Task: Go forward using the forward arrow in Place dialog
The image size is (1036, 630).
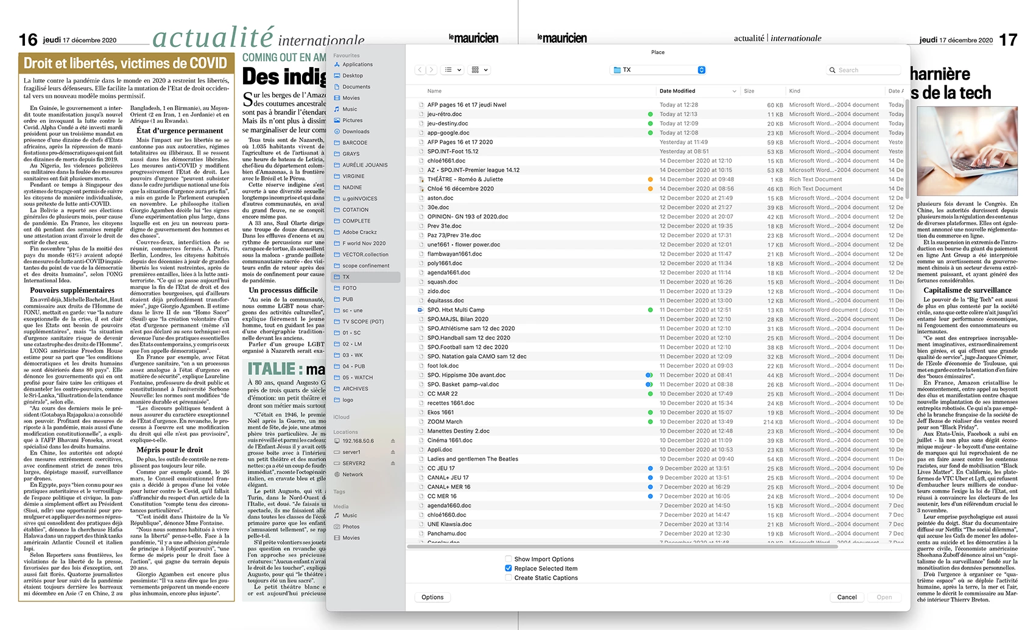Action: [431, 70]
